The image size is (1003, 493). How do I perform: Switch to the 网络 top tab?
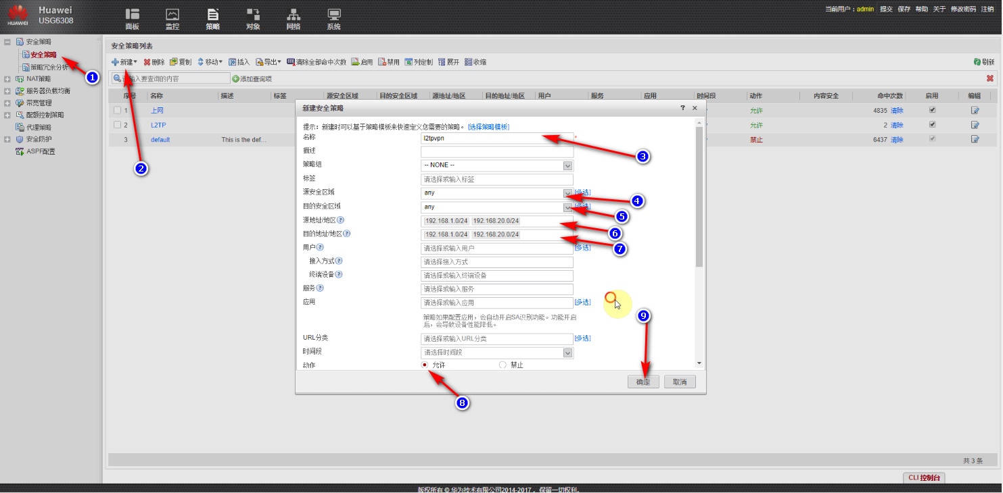tap(293, 18)
